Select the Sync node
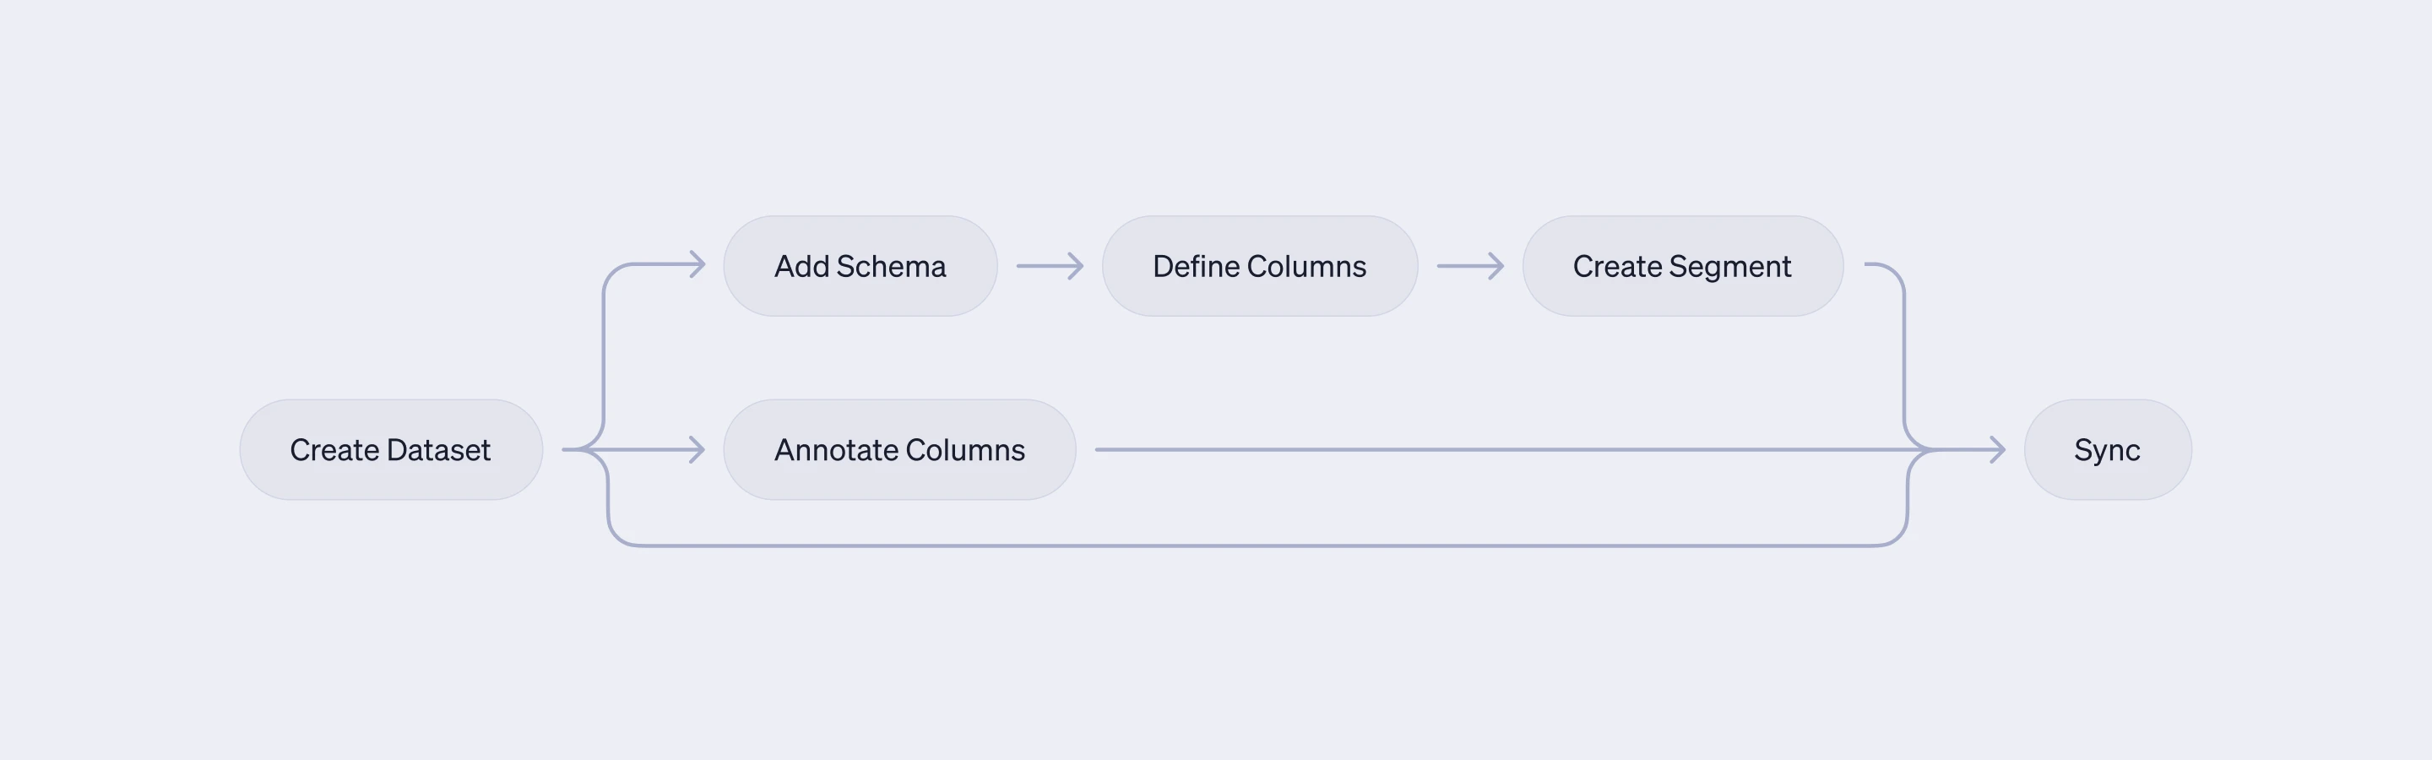The image size is (2432, 760). [2106, 449]
